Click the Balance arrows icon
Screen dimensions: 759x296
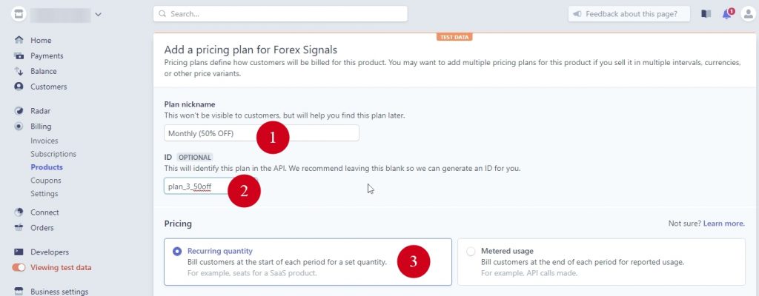click(19, 71)
